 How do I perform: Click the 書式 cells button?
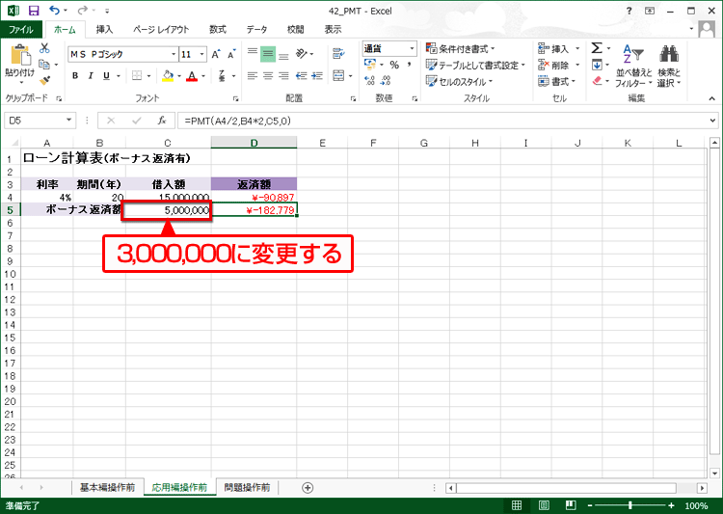557,81
